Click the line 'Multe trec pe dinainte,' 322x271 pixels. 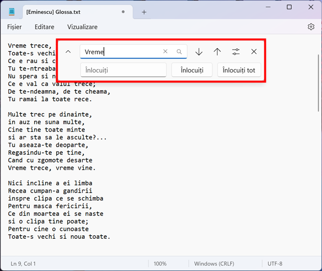50,114
